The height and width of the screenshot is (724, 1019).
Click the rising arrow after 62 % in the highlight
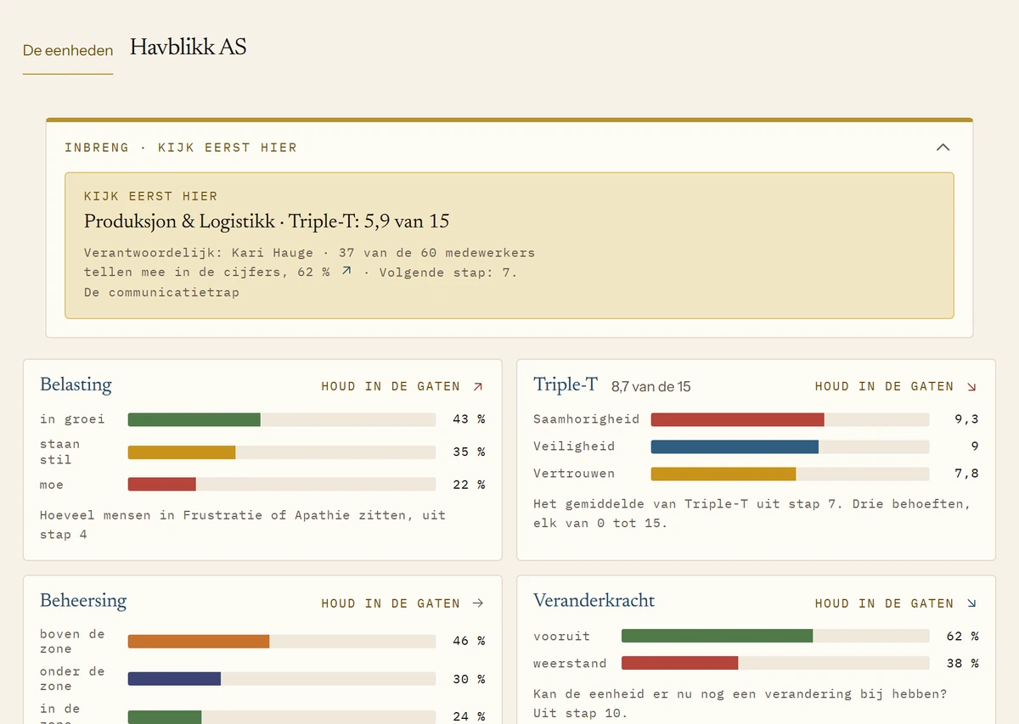pos(346,272)
